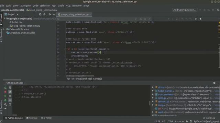
Task: Click the find-in-file search field
Action: point(97,19)
